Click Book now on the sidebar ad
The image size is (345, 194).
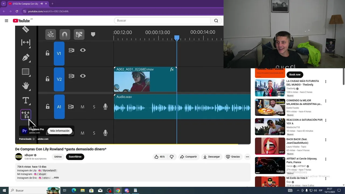[x=295, y=75]
